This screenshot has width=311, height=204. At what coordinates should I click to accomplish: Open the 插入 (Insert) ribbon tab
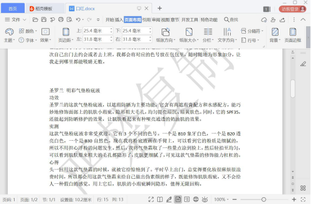[x=119, y=20]
